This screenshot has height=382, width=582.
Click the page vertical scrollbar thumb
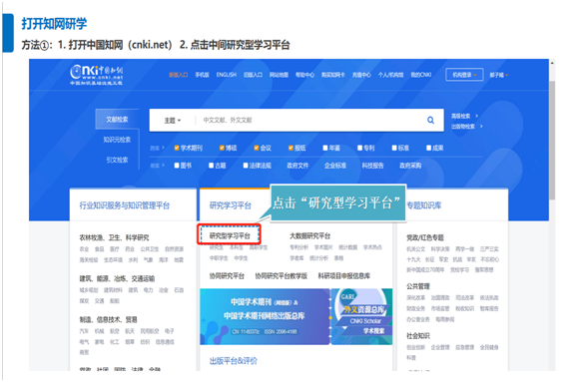[552, 141]
